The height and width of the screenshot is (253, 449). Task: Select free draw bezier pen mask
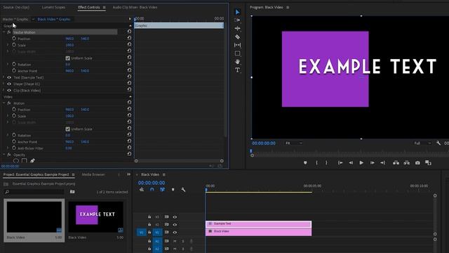(32, 161)
